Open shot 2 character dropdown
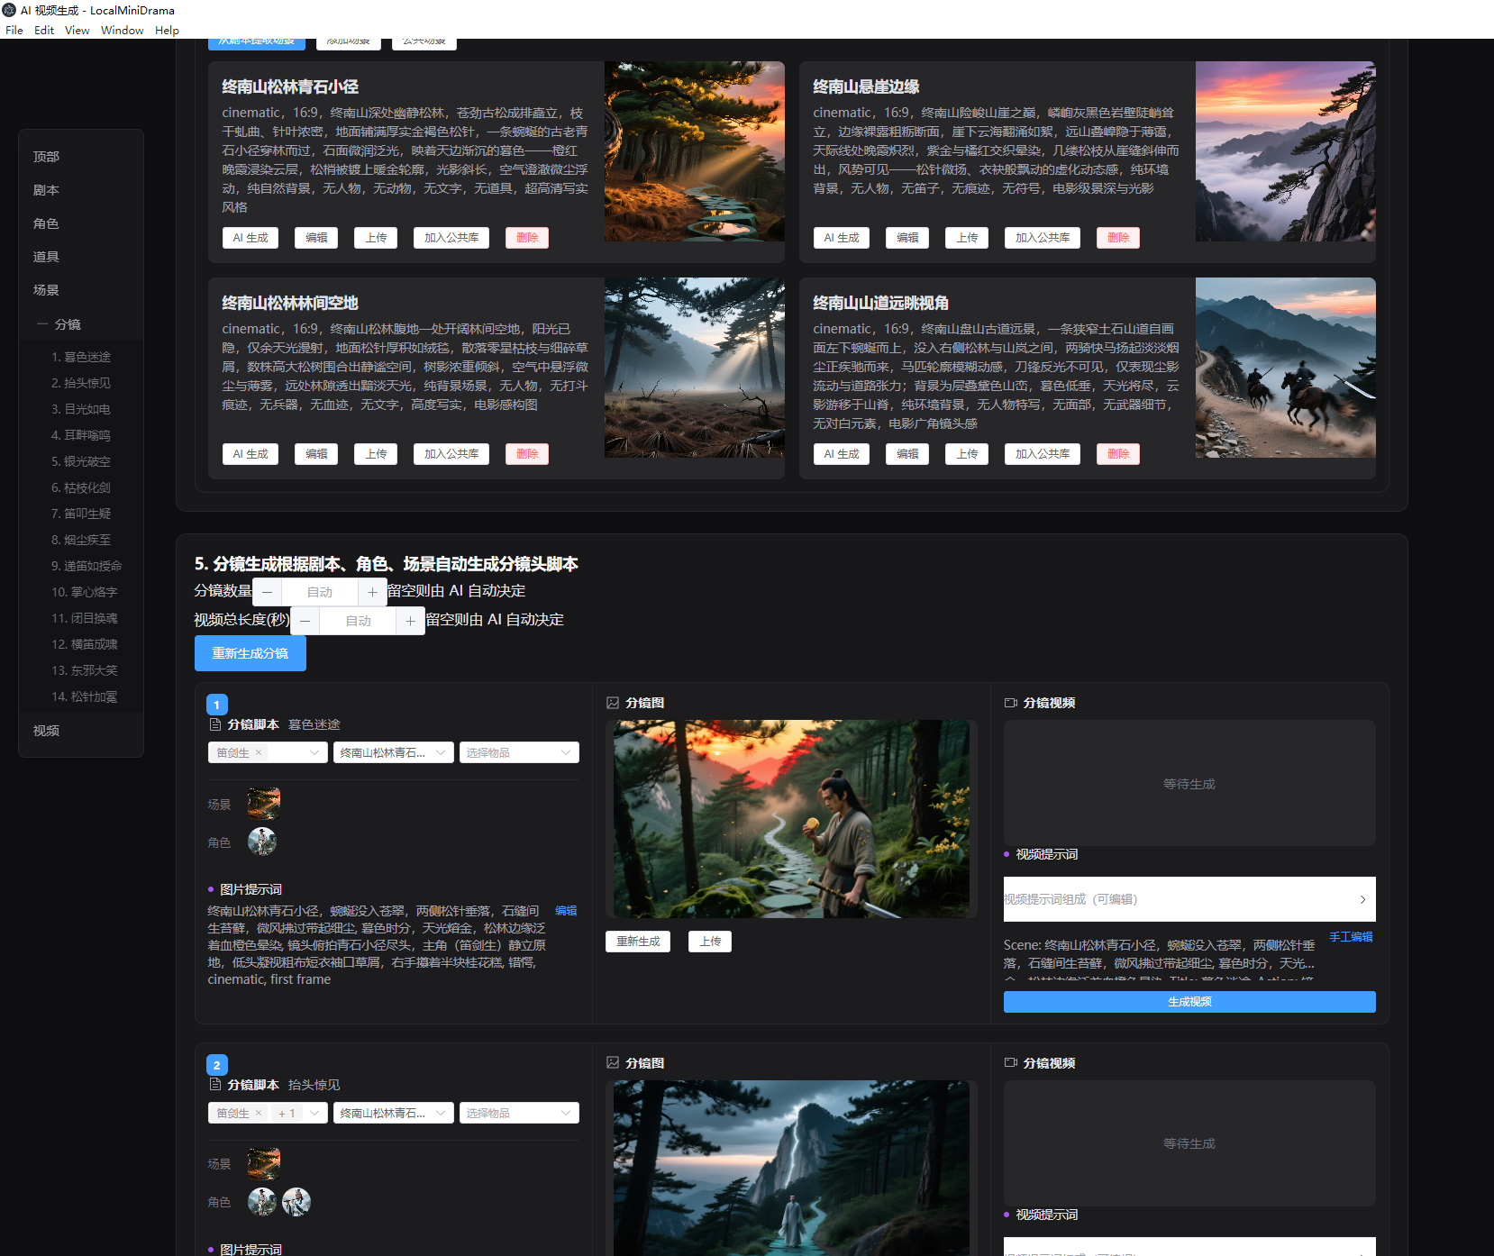 click(316, 1113)
